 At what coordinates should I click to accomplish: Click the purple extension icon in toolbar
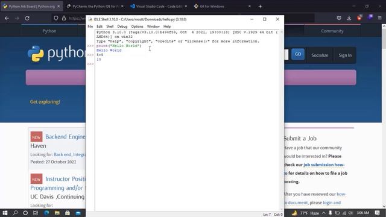pyautogui.click(x=370, y=17)
